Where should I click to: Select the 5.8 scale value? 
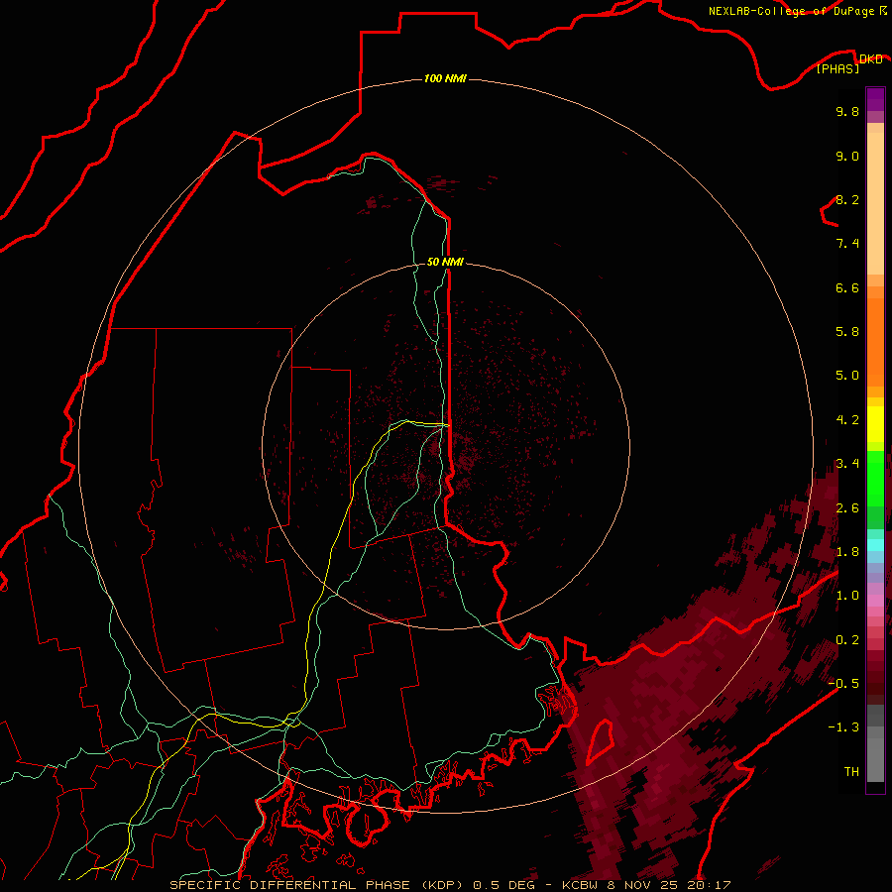coord(847,332)
